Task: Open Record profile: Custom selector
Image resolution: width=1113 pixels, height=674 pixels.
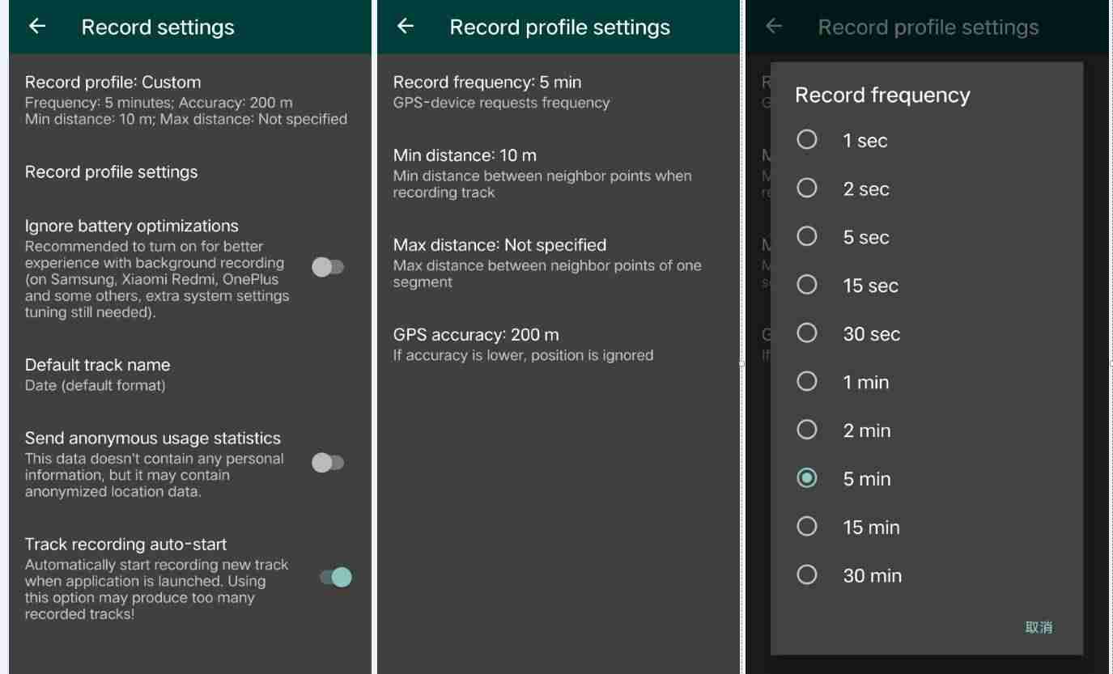Action: [x=190, y=100]
